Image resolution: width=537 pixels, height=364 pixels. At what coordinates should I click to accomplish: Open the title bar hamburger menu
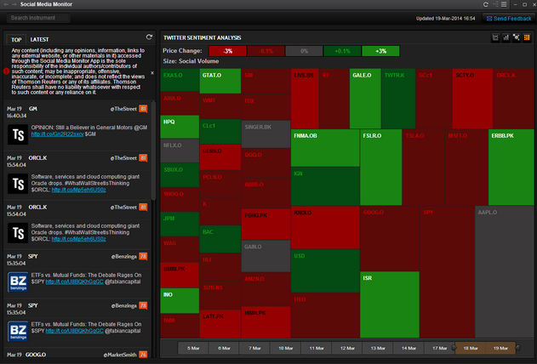click(504, 4)
